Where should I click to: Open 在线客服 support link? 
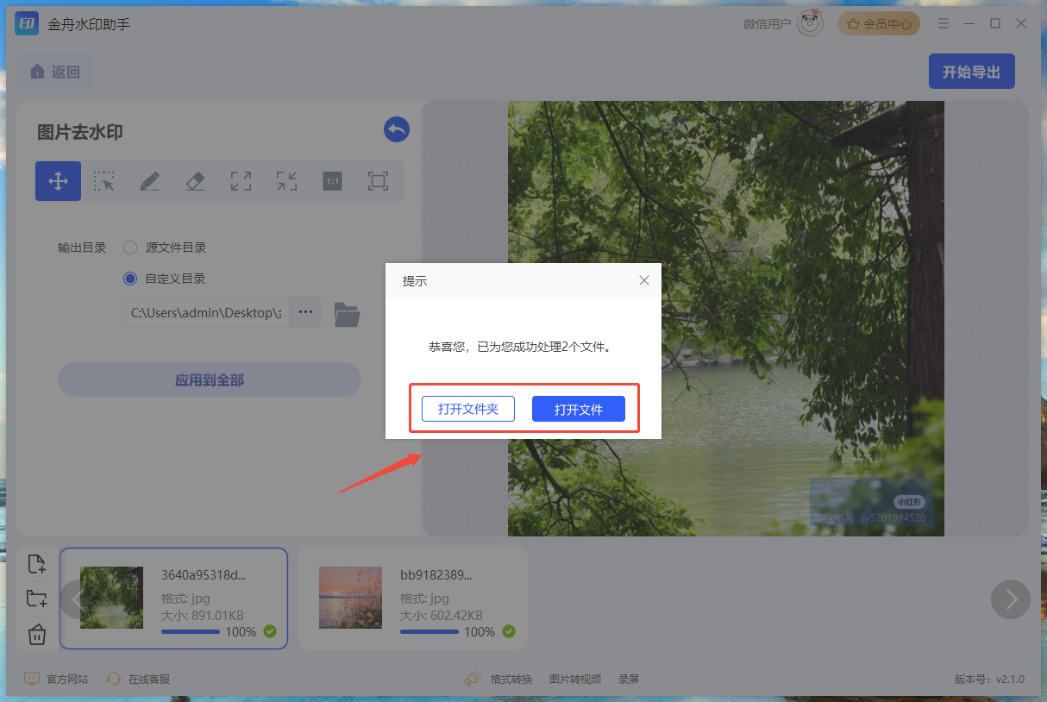tap(138, 679)
